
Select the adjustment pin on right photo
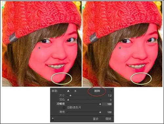120,48
